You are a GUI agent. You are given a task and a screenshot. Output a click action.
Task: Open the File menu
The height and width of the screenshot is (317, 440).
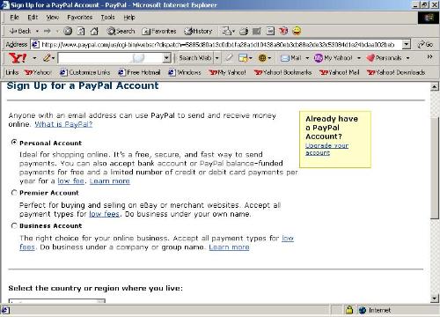coord(14,18)
